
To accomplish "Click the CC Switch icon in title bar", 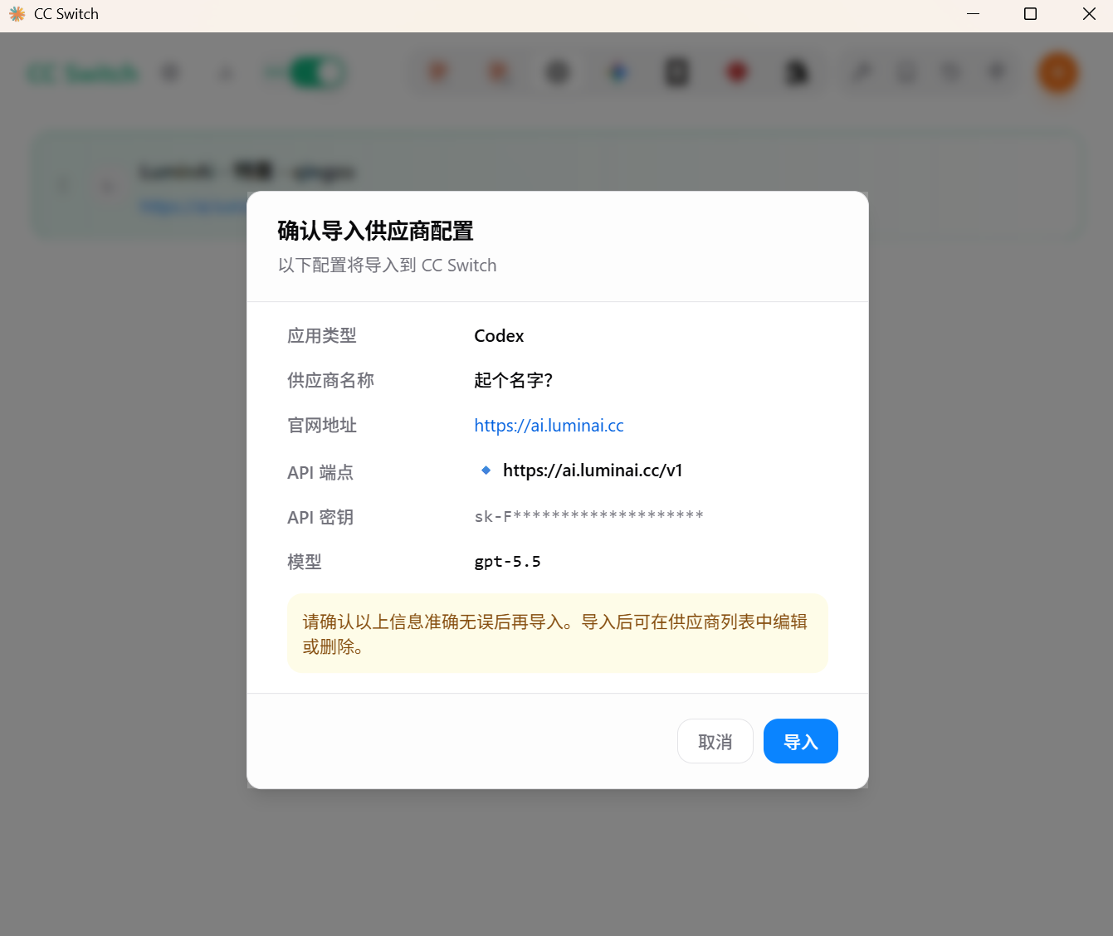I will pyautogui.click(x=17, y=14).
